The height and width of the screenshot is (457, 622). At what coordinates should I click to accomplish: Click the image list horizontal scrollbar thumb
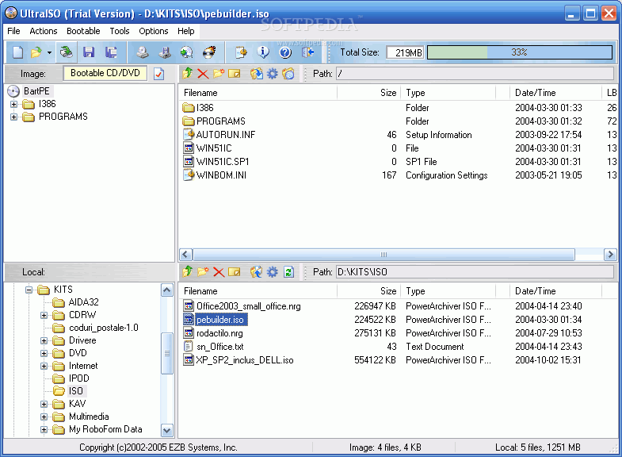(x=384, y=254)
